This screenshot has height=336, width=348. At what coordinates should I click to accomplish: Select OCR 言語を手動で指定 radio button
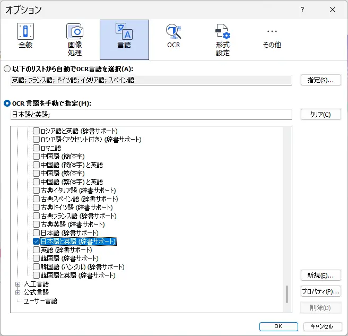pyautogui.click(x=7, y=104)
